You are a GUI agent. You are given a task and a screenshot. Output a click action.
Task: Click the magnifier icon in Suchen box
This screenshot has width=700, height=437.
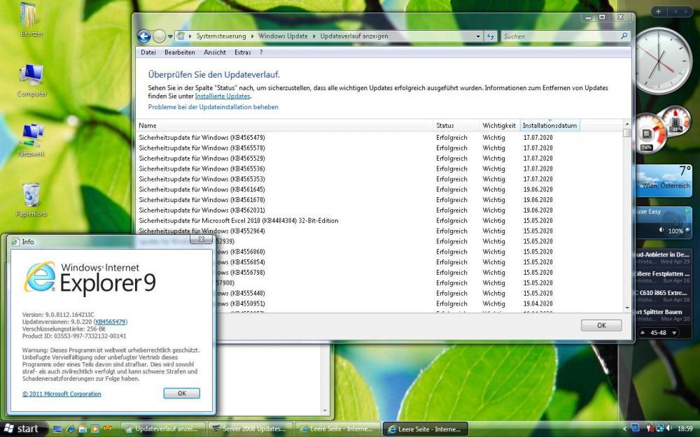(624, 36)
